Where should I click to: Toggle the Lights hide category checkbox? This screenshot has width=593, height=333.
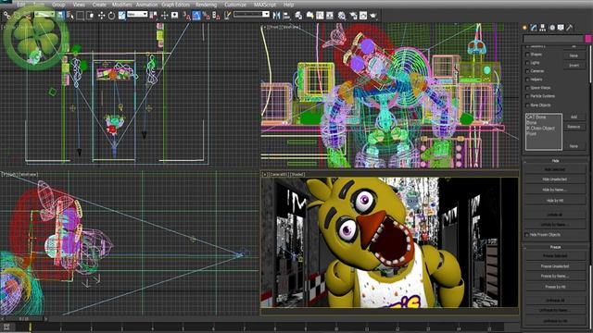coord(527,63)
